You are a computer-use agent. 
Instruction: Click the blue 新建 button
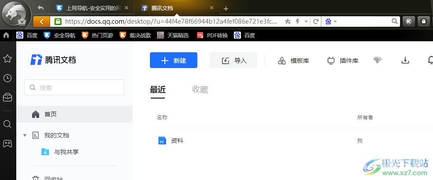[x=174, y=60]
